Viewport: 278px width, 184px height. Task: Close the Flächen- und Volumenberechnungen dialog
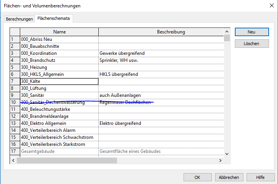(271, 5)
